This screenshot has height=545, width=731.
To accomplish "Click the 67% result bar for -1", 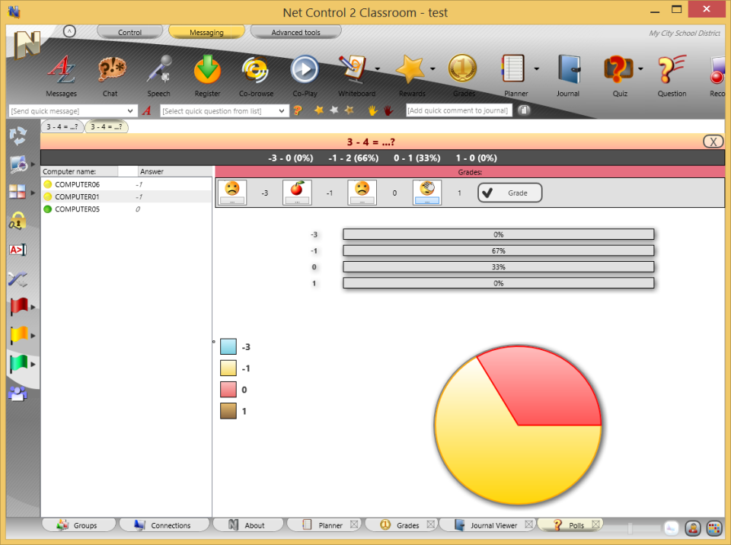I will [499, 250].
